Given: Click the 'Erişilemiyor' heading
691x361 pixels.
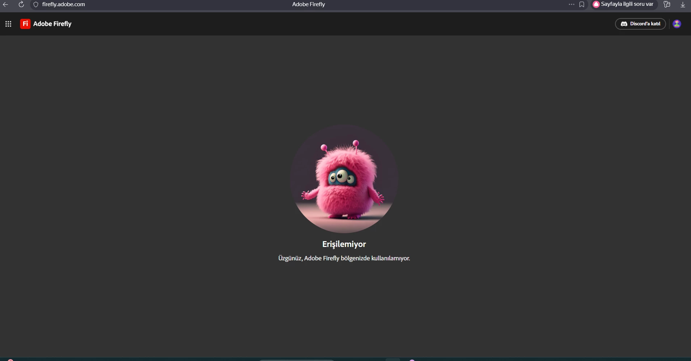Looking at the screenshot, I should pyautogui.click(x=344, y=244).
